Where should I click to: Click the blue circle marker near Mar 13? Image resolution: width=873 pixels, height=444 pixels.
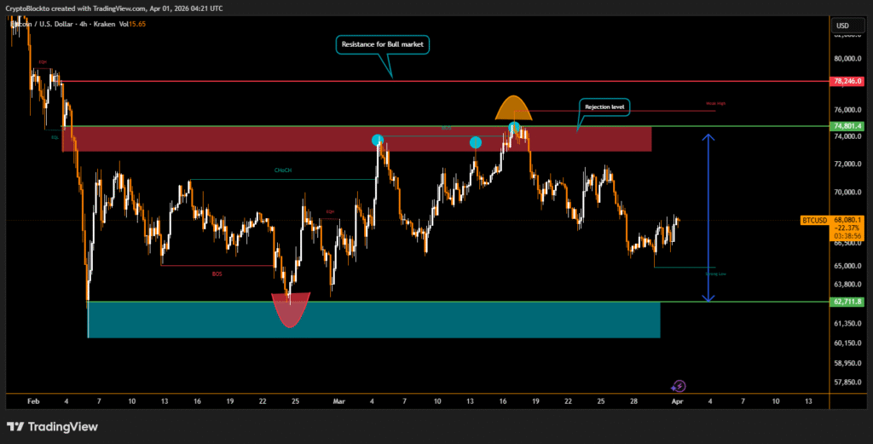coord(476,142)
